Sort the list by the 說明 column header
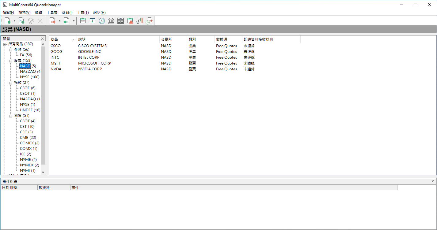This screenshot has width=437, height=230. [x=118, y=39]
